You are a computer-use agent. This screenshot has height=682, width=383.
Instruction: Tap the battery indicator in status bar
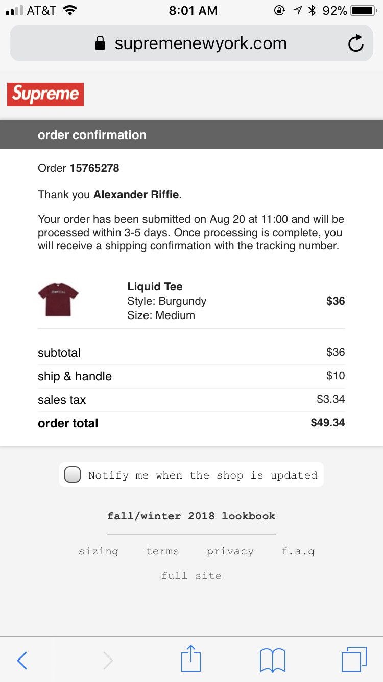(363, 11)
